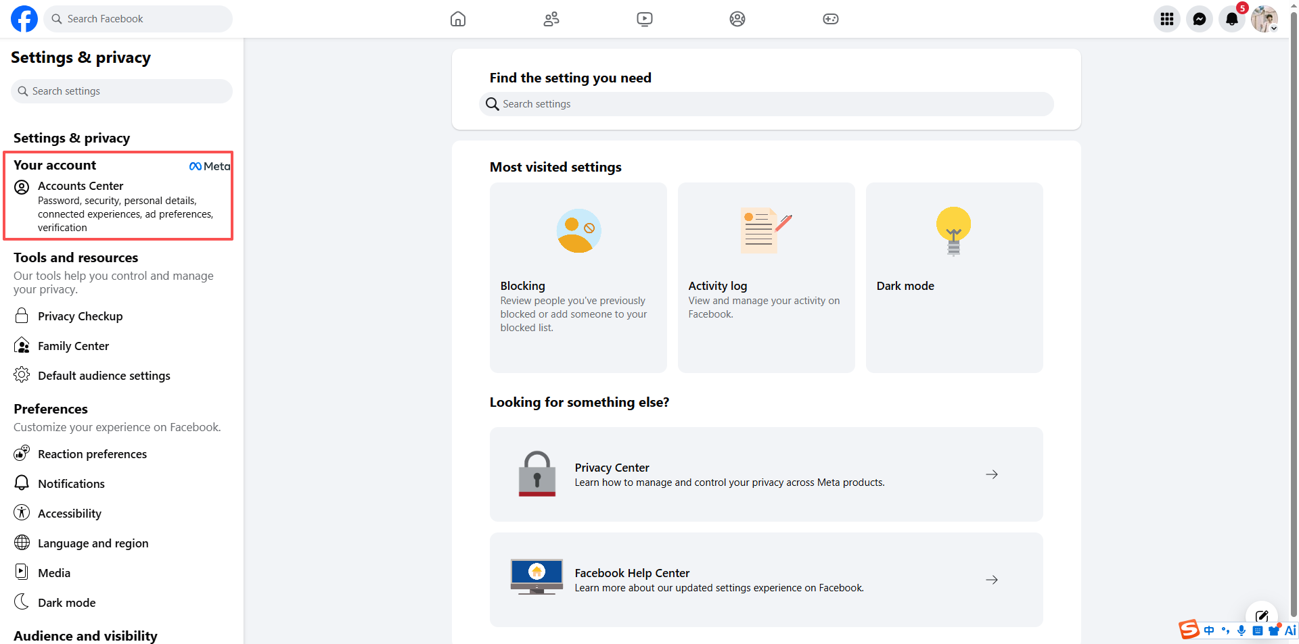
Task: Open the apps grid menu icon
Action: pyautogui.click(x=1167, y=19)
